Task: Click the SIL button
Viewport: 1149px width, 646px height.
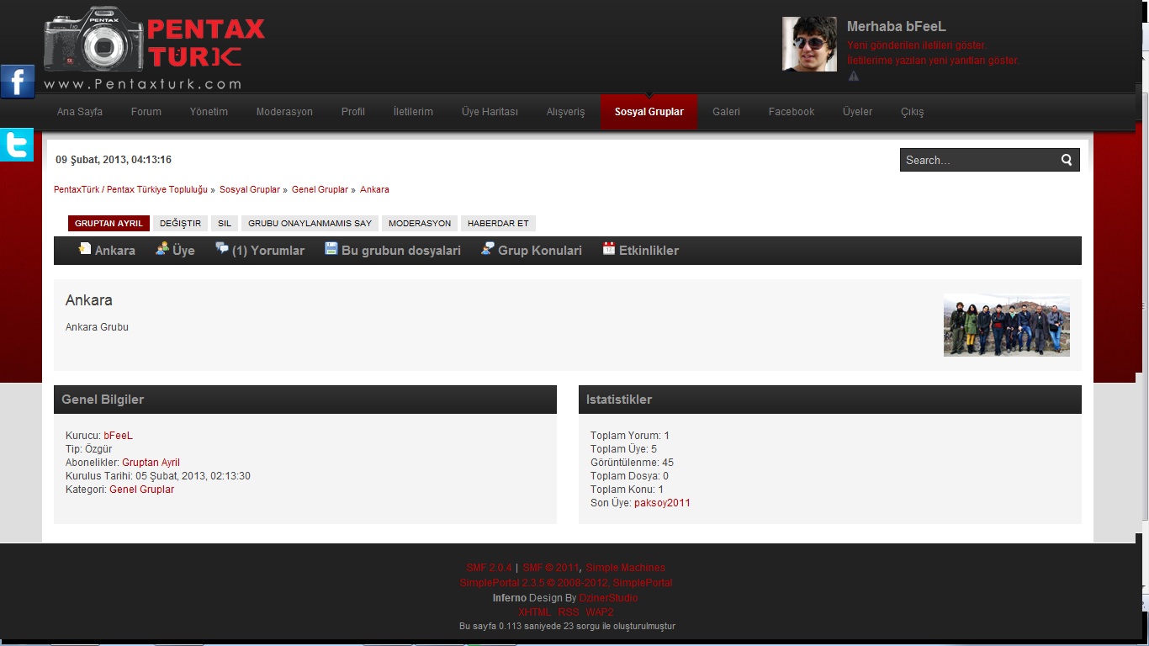Action: tap(225, 224)
